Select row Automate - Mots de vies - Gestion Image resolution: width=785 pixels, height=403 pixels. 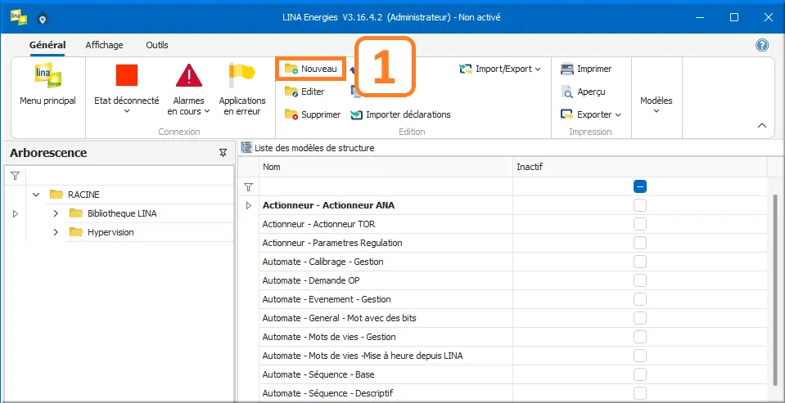coord(386,337)
